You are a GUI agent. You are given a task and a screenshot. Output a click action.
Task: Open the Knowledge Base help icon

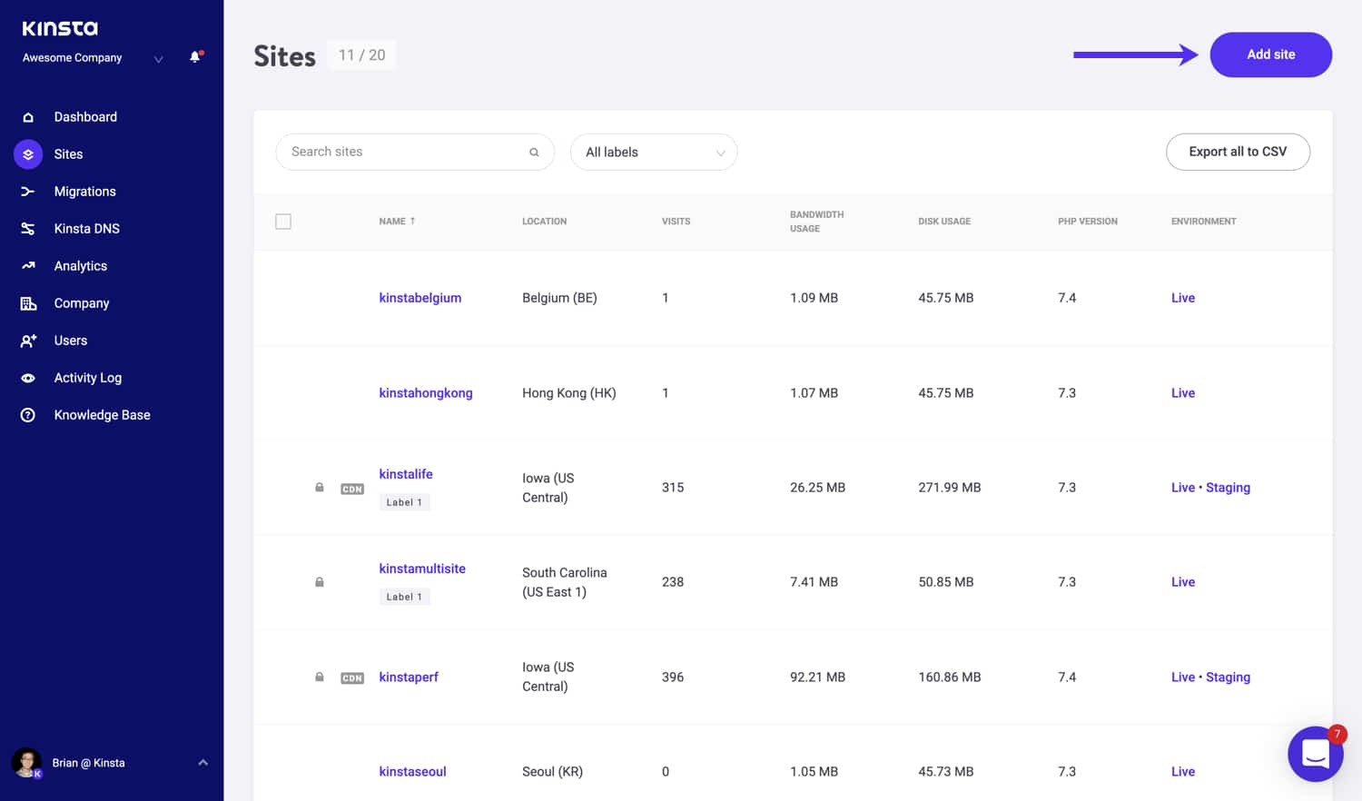pos(28,414)
